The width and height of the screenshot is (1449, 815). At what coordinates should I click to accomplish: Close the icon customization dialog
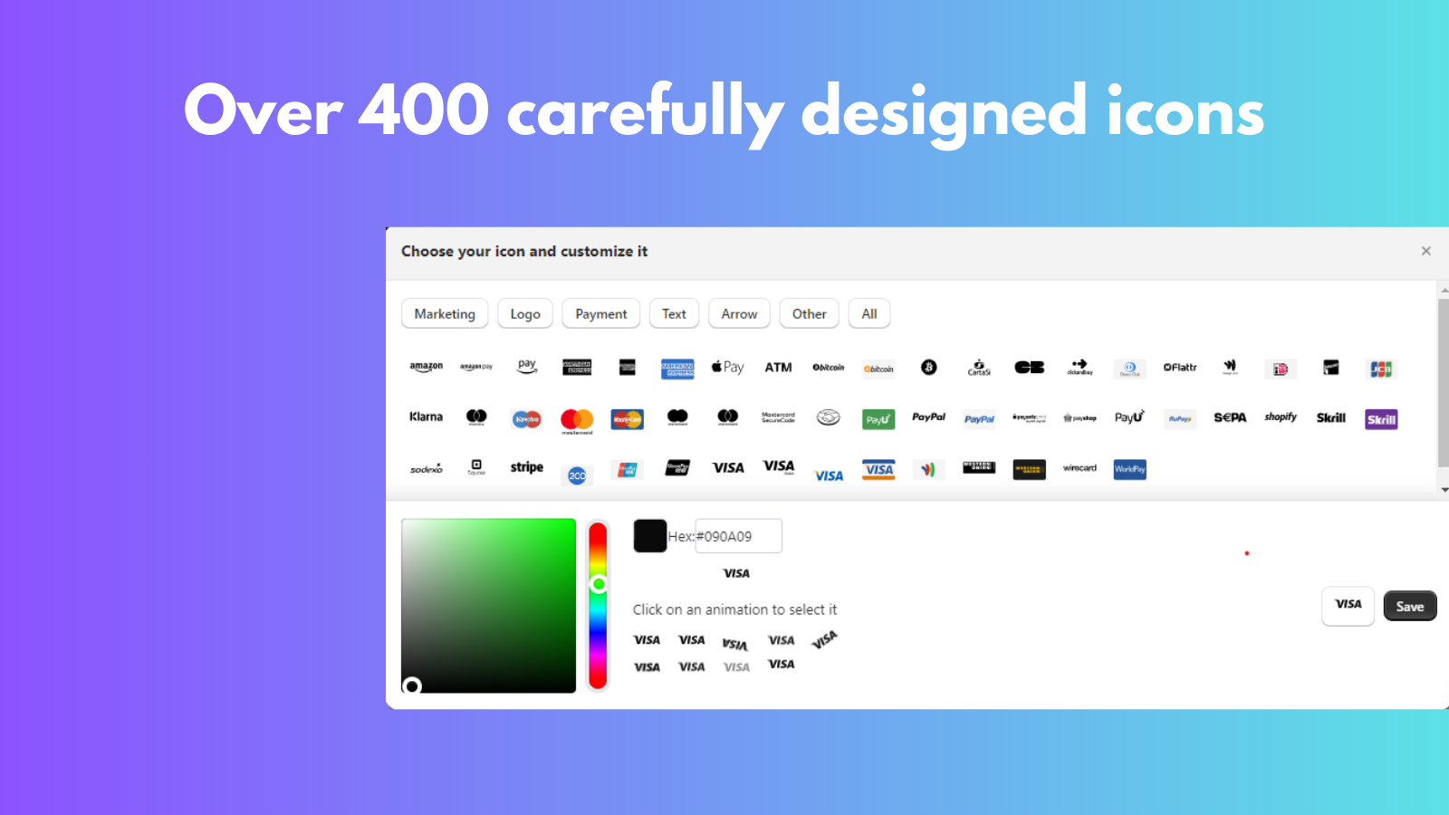coord(1426,251)
